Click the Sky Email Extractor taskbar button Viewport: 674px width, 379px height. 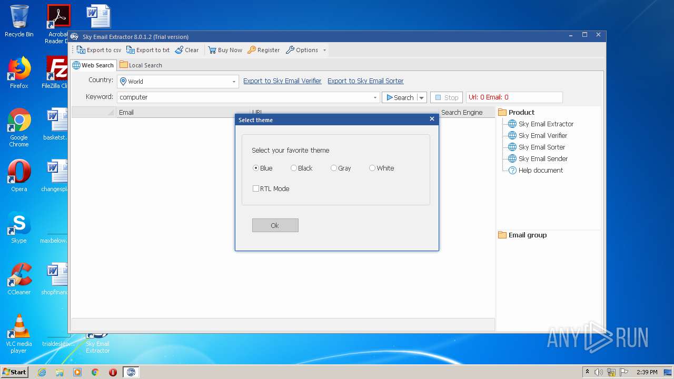131,372
